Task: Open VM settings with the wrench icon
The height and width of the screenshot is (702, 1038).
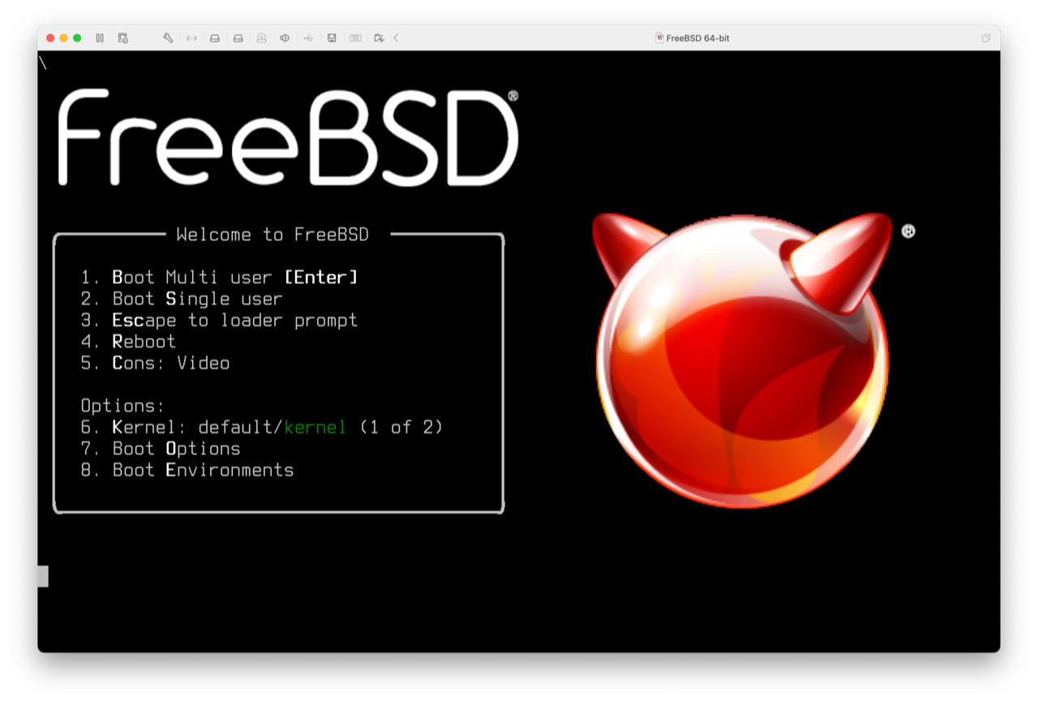Action: point(168,38)
